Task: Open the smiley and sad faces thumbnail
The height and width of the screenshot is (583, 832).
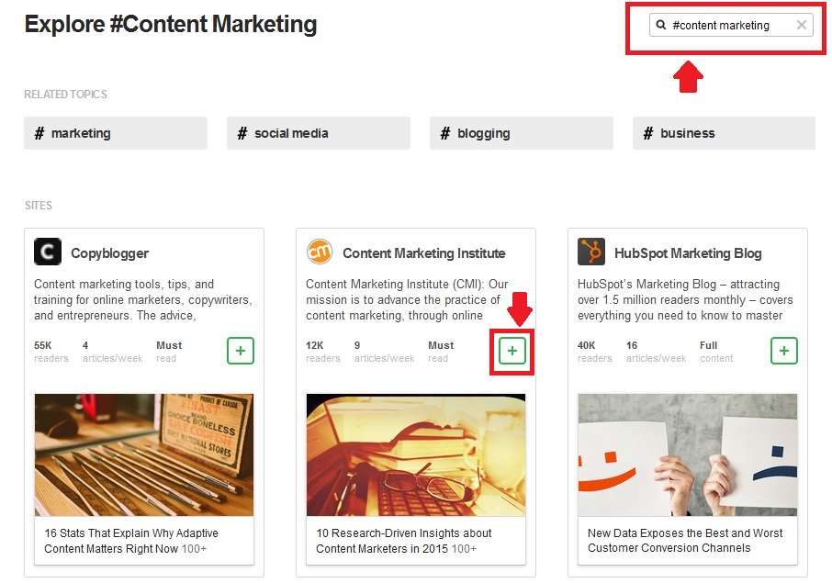Action: [x=688, y=454]
